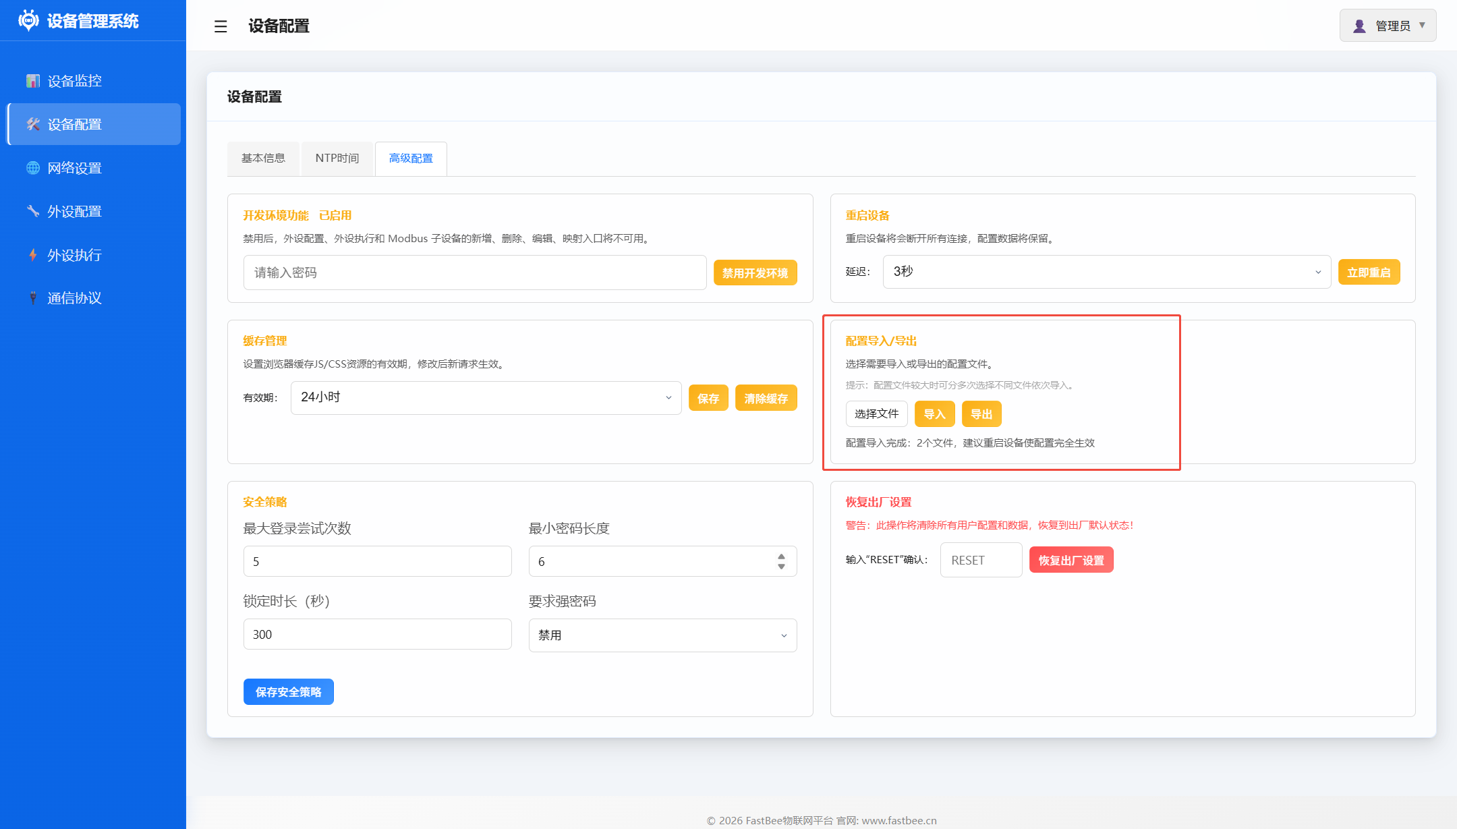The image size is (1457, 829).
Task: Expand the 延迟 3秒 delay dropdown
Action: pos(1106,272)
